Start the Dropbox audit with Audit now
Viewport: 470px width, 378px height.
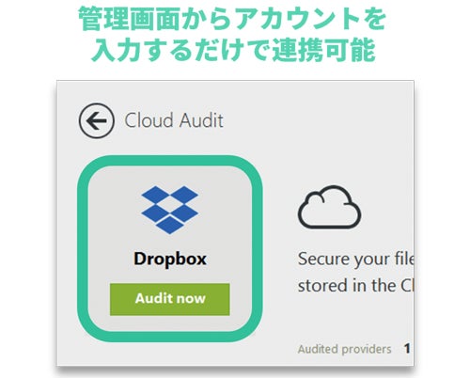click(x=170, y=299)
